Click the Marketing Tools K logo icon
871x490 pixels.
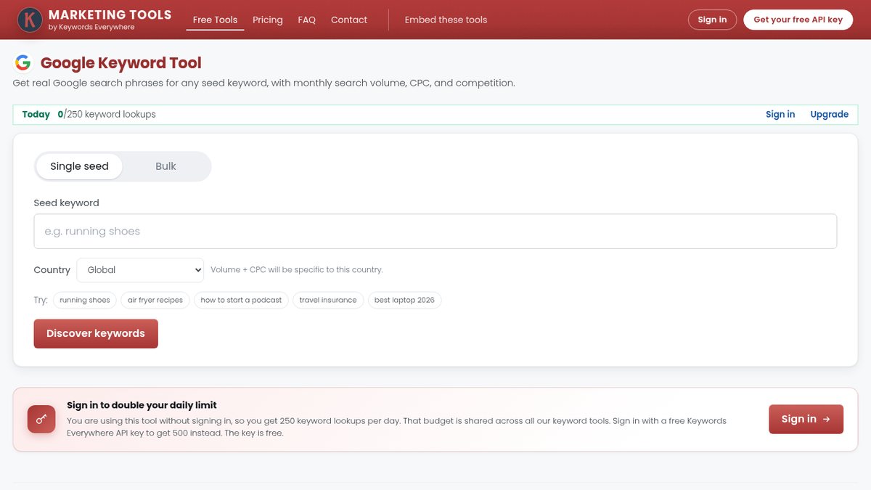tap(30, 20)
